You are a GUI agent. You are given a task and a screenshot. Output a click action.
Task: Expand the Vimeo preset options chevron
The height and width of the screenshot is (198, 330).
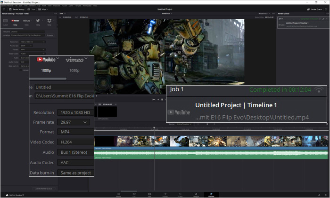(86, 59)
